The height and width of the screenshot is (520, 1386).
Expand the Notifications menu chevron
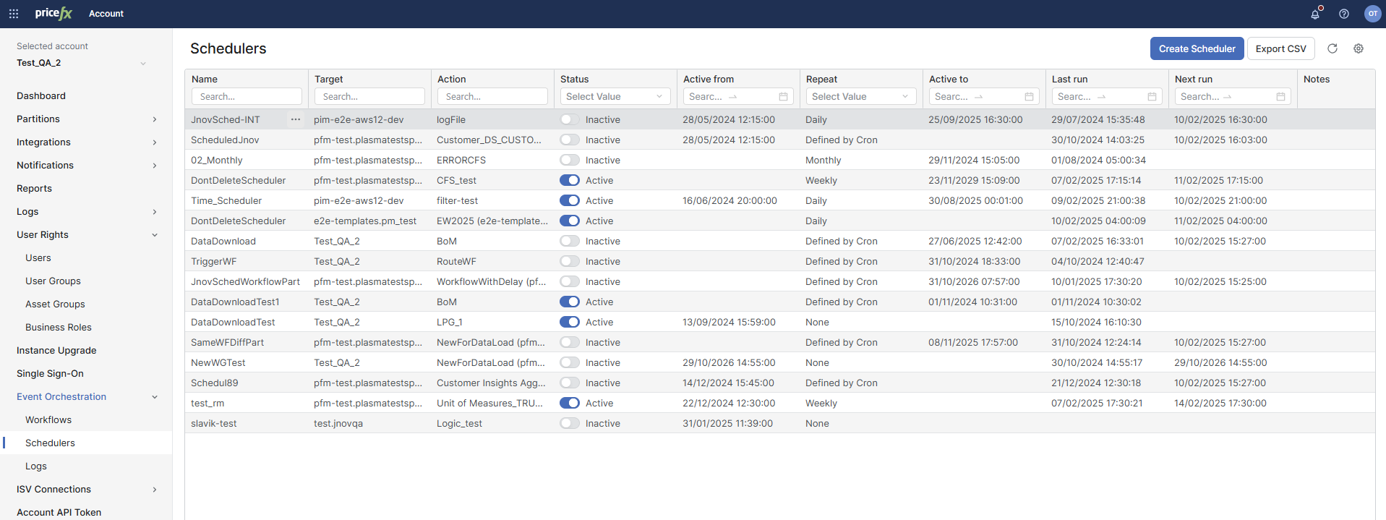(x=155, y=166)
